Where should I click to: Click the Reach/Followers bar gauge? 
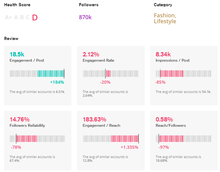point(184,139)
